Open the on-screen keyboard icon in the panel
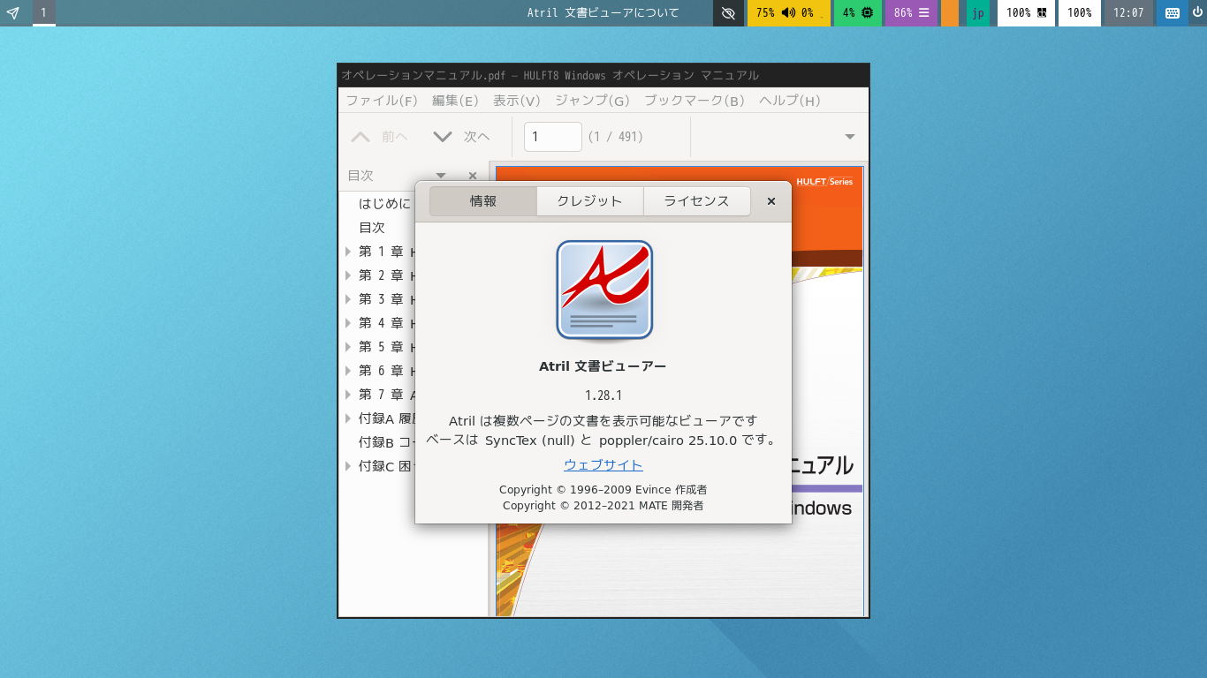The width and height of the screenshot is (1207, 678). click(x=1173, y=13)
